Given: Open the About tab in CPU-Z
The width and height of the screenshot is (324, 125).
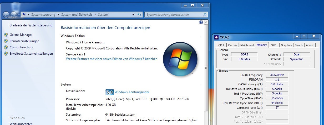Looking at the screenshot, I should 310,45.
